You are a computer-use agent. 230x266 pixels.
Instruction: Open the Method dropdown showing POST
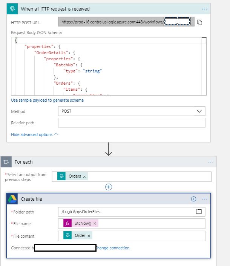pyautogui.click(x=132, y=111)
